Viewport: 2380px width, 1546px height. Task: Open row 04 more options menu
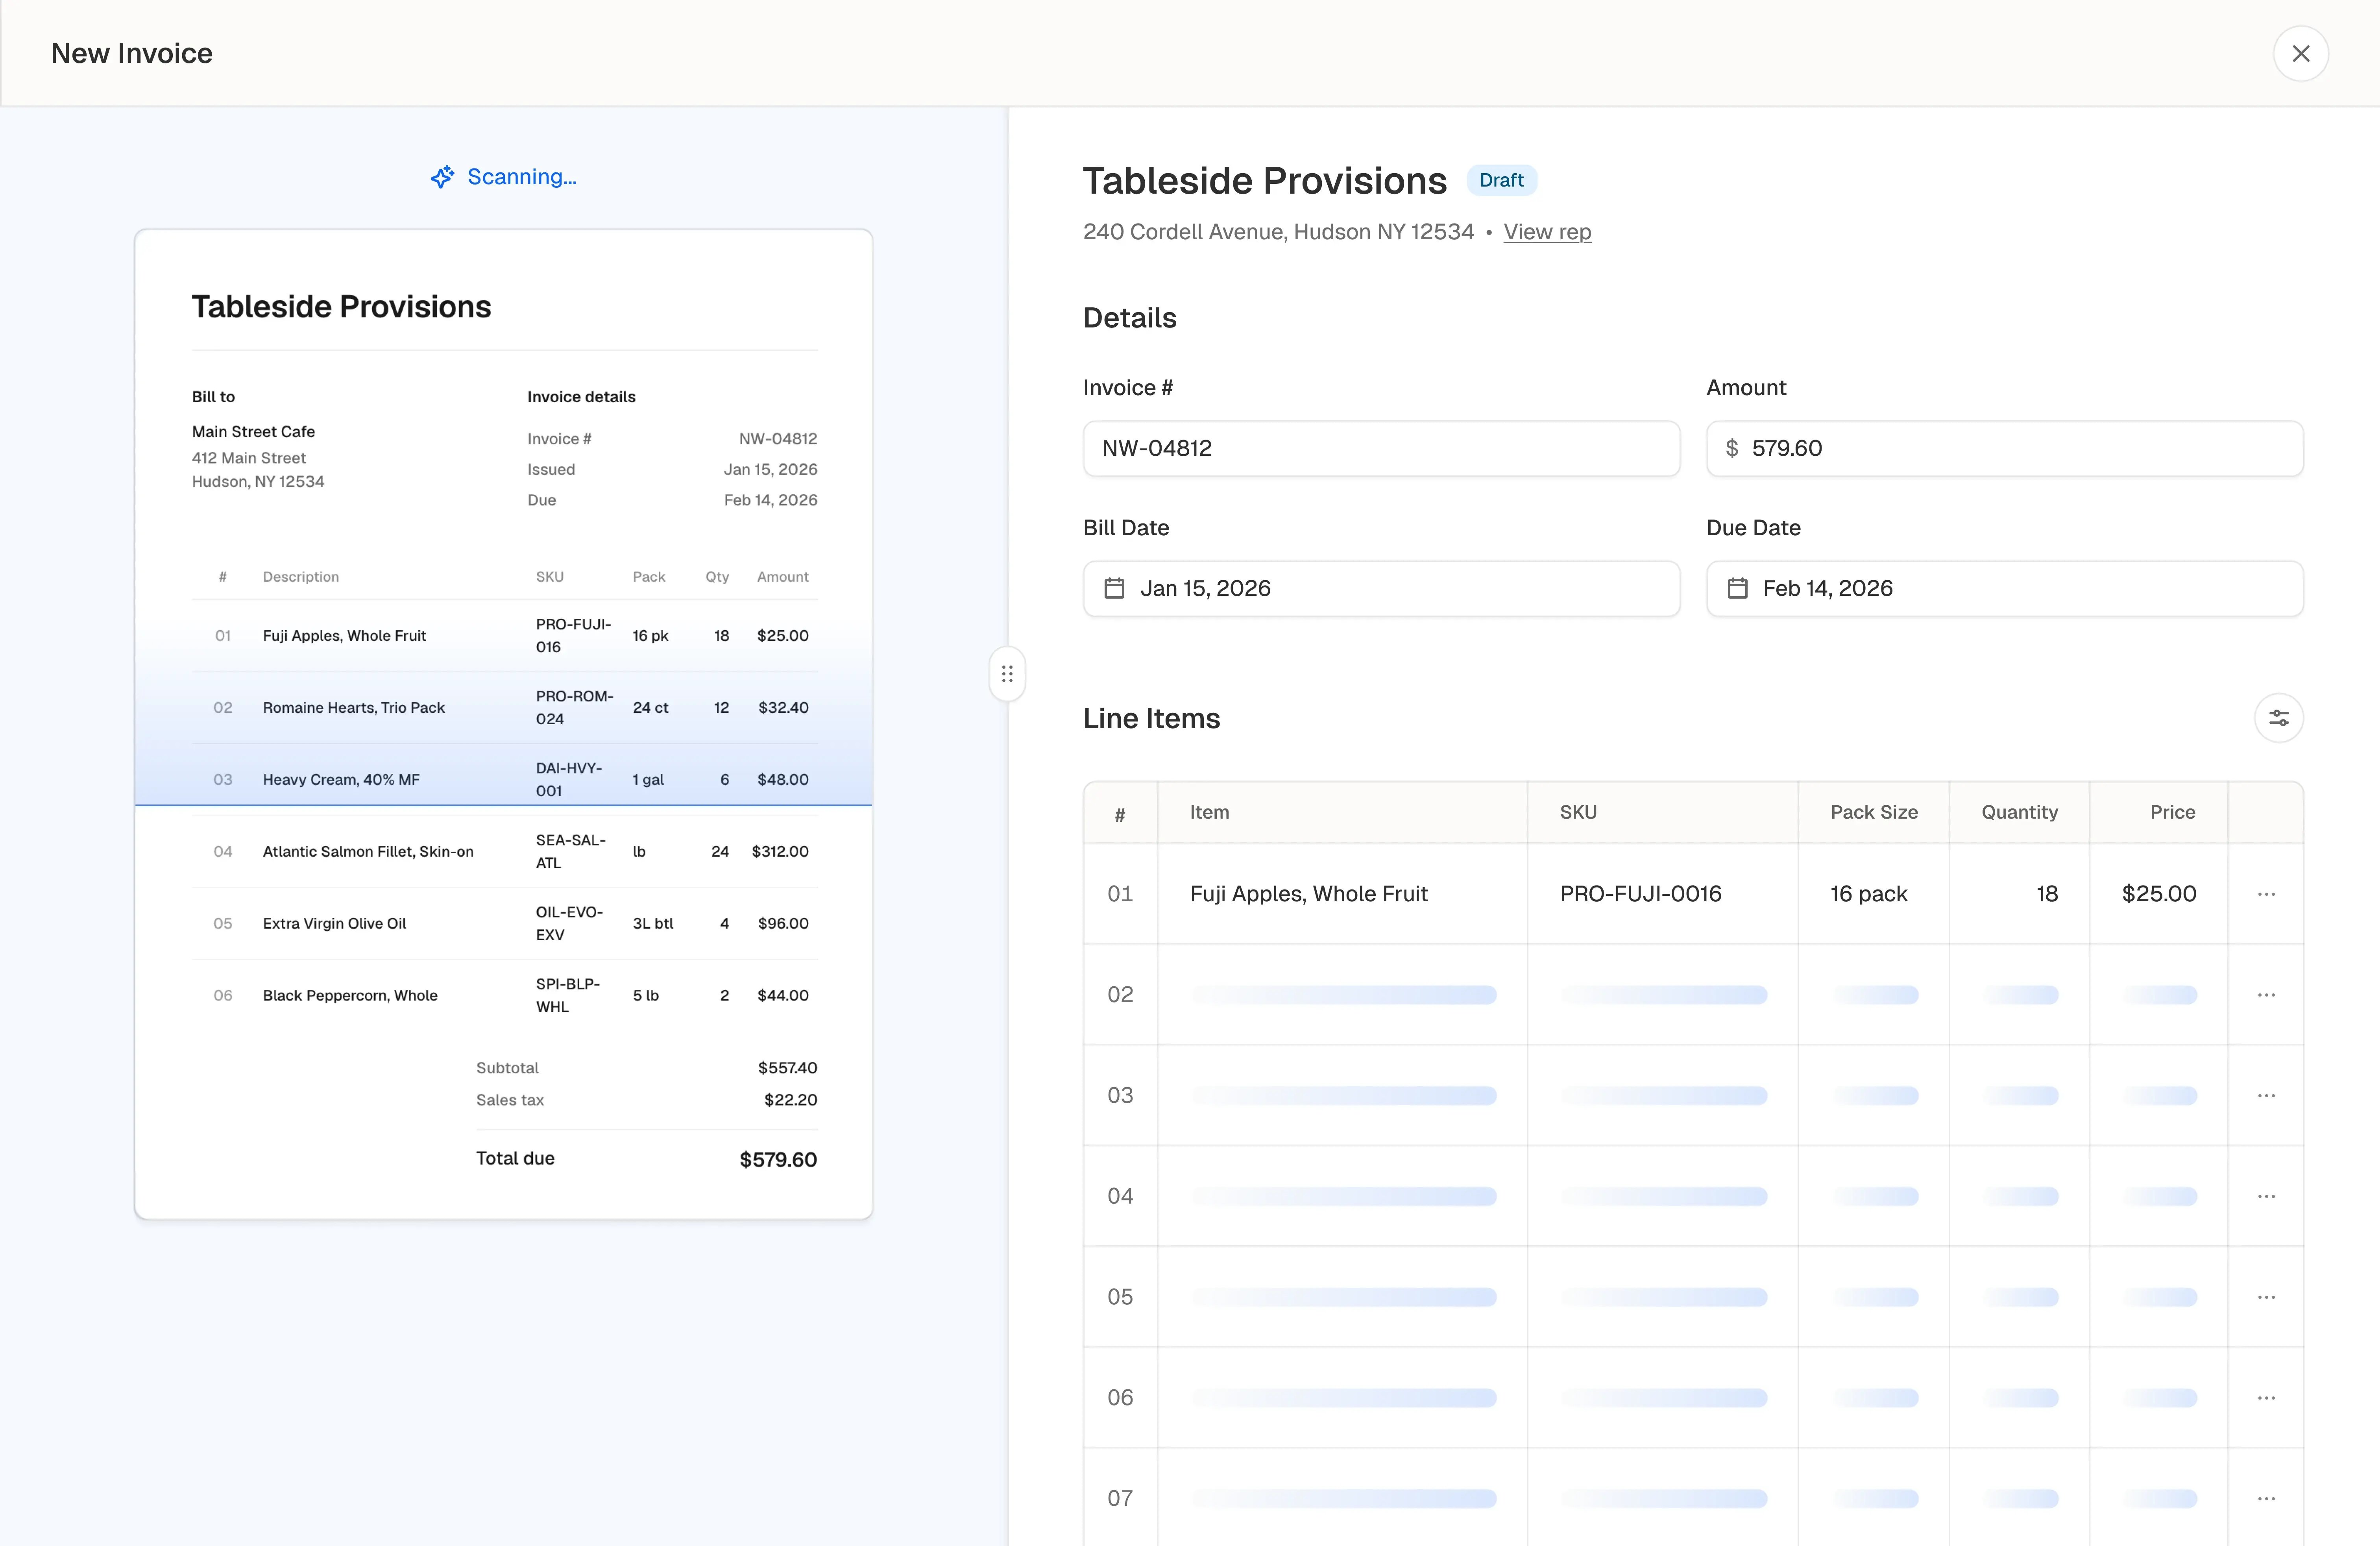click(x=2266, y=1196)
